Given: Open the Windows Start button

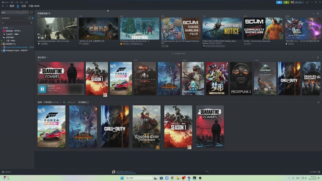Looking at the screenshot, I should coord(122,178).
